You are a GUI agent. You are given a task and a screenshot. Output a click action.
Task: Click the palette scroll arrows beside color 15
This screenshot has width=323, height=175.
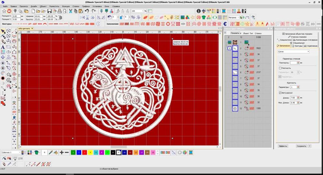pyautogui.click(x=158, y=152)
